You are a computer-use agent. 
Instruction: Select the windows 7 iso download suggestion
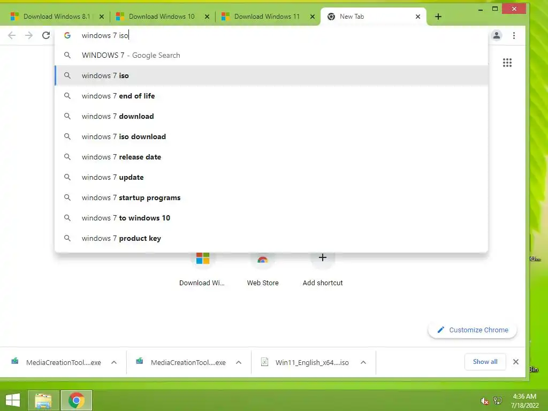(271, 136)
